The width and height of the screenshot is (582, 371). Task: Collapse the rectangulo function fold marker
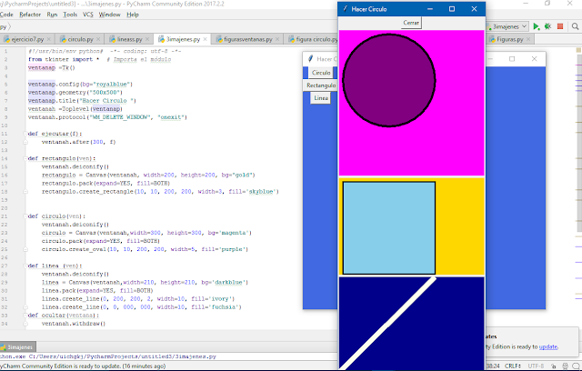[25, 158]
